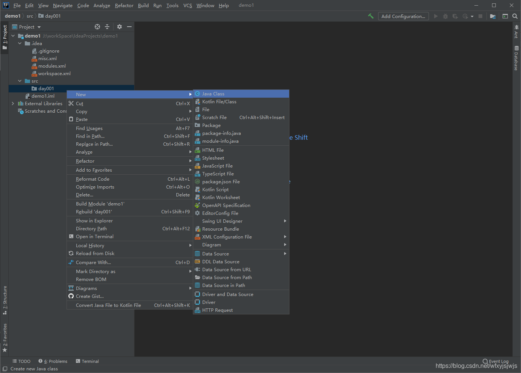This screenshot has height=373, width=521.
Task: Collapse the src folder node
Action: coord(20,81)
